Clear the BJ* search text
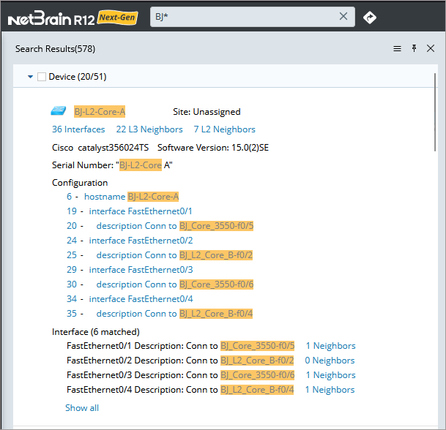Viewport: 446px width, 430px height. pos(343,17)
